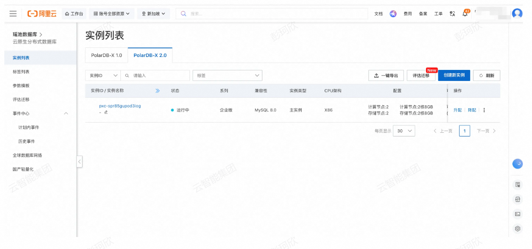Image resolution: width=532 pixels, height=249 pixels.
Task: Click 降配 for the instance
Action: click(x=472, y=110)
